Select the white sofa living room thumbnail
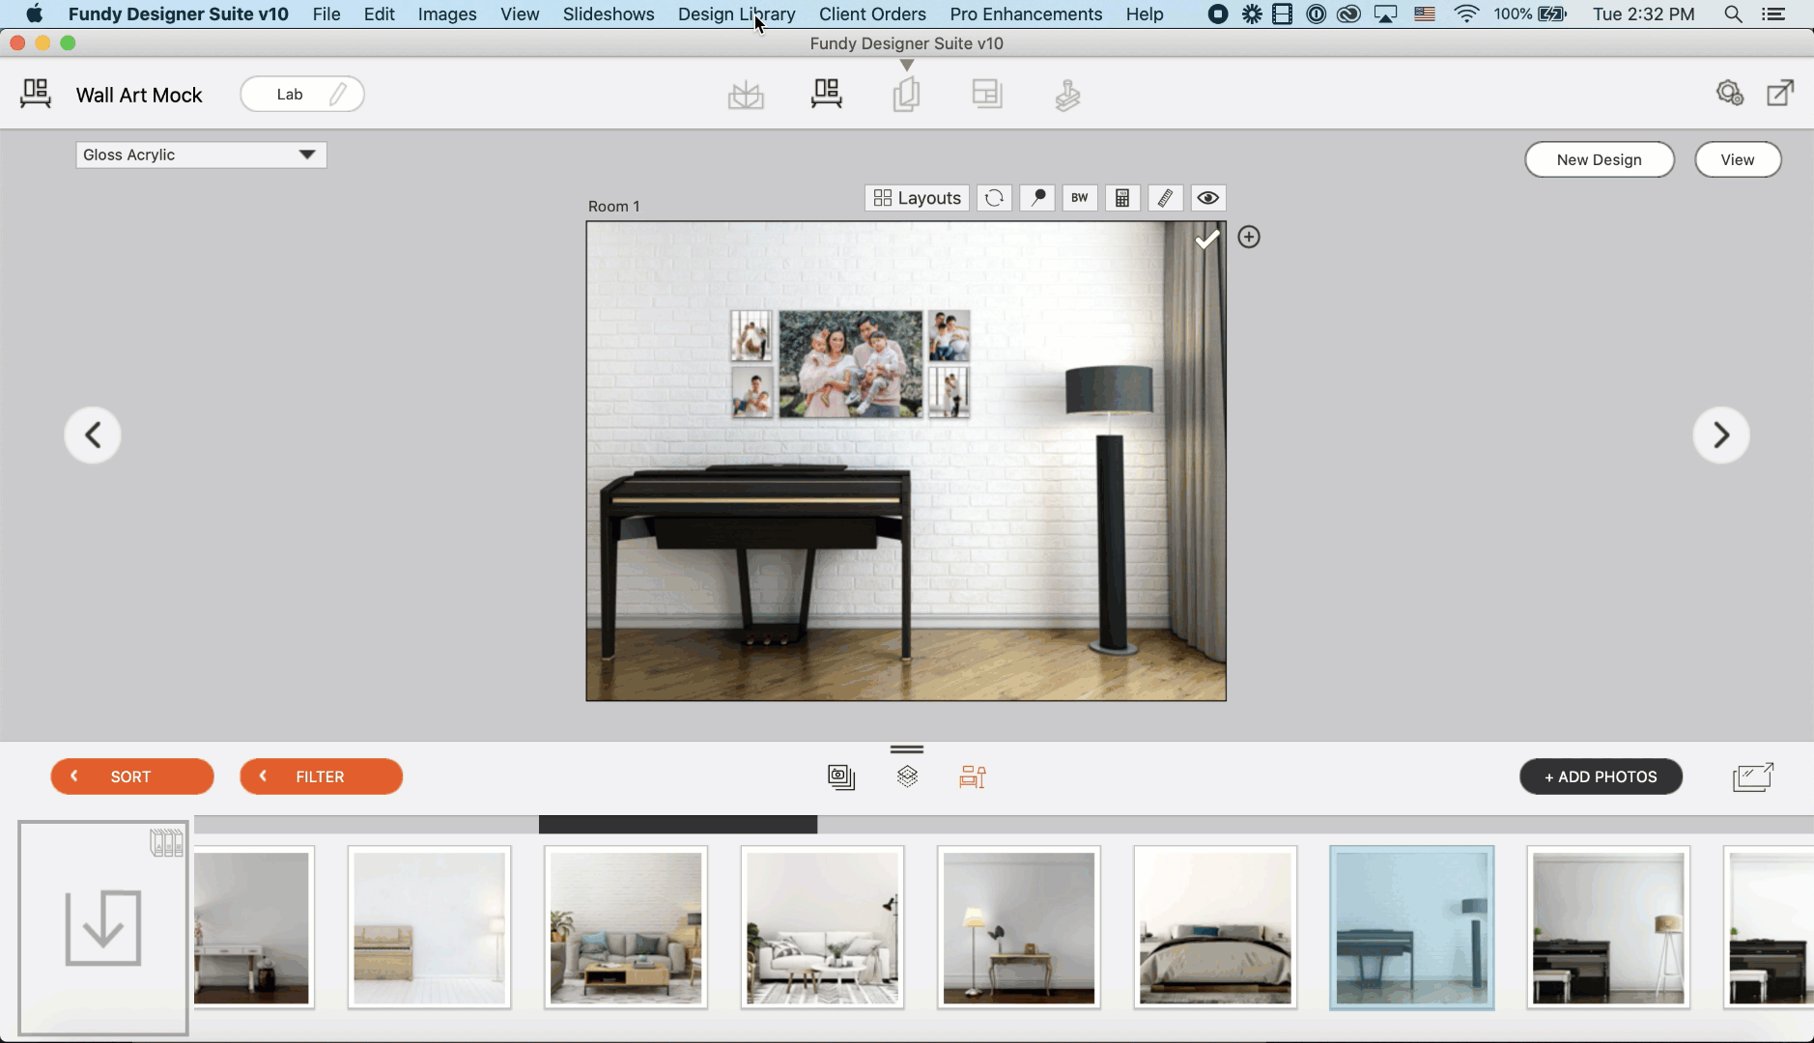Image resolution: width=1814 pixels, height=1043 pixels. point(823,928)
